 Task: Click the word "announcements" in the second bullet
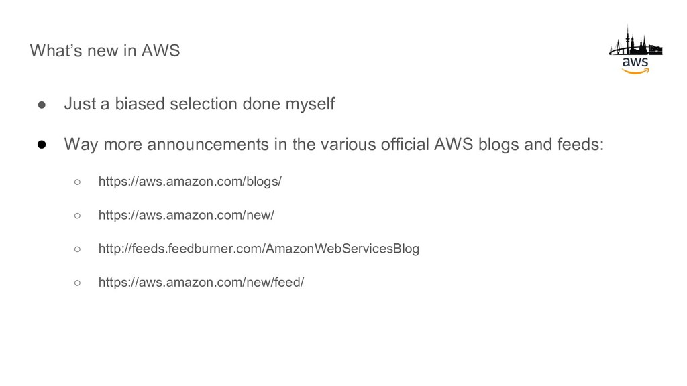(x=208, y=145)
